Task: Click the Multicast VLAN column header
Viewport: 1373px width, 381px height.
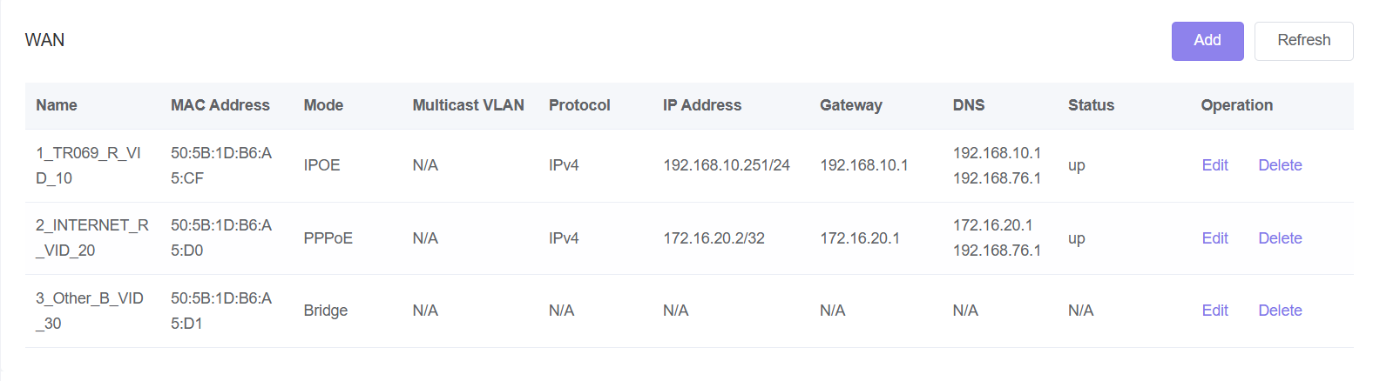Action: (x=468, y=105)
